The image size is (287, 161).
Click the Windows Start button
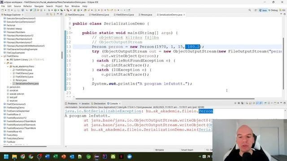6,157
